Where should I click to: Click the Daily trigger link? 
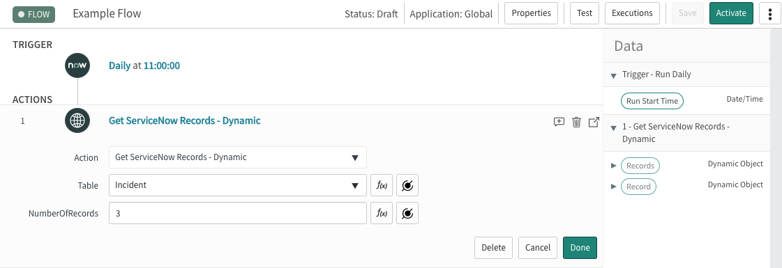120,65
